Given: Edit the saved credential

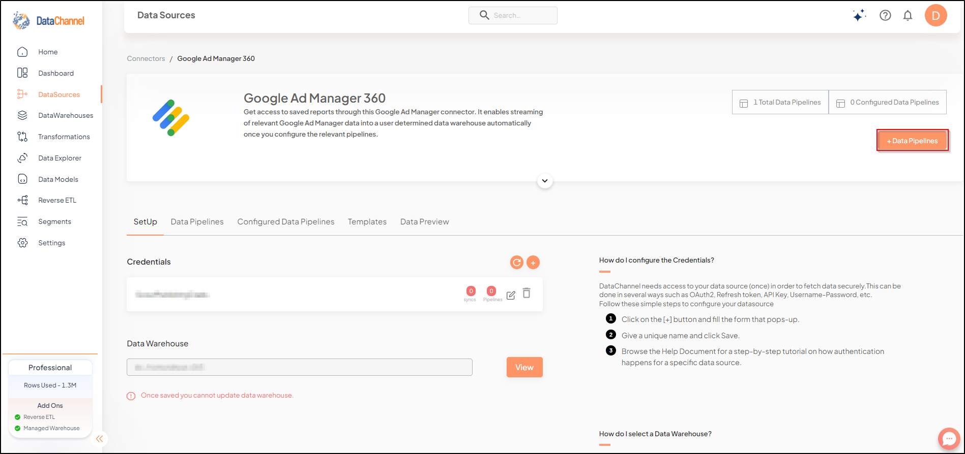Looking at the screenshot, I should tap(511, 295).
